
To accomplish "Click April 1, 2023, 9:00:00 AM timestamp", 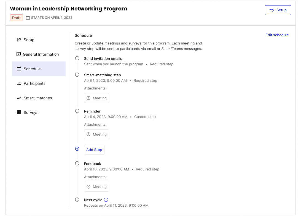I will tap(105, 81).
